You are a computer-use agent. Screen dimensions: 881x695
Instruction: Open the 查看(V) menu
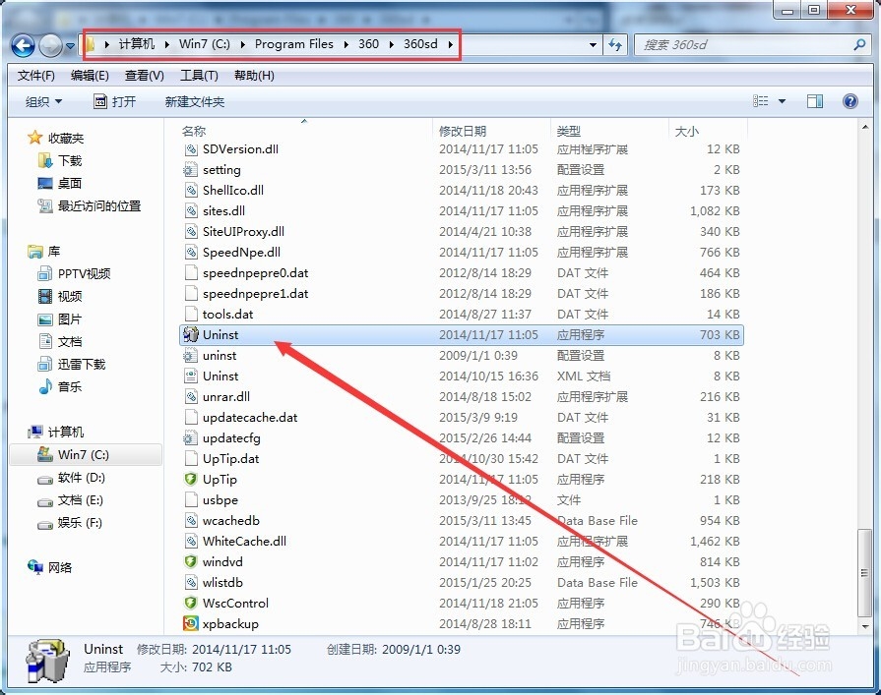pos(145,75)
